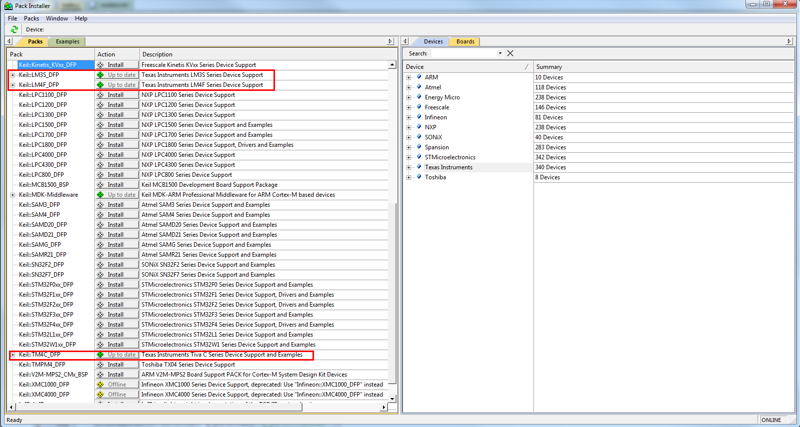Expand the Keil::LM3S_DFP pack node

coord(12,75)
